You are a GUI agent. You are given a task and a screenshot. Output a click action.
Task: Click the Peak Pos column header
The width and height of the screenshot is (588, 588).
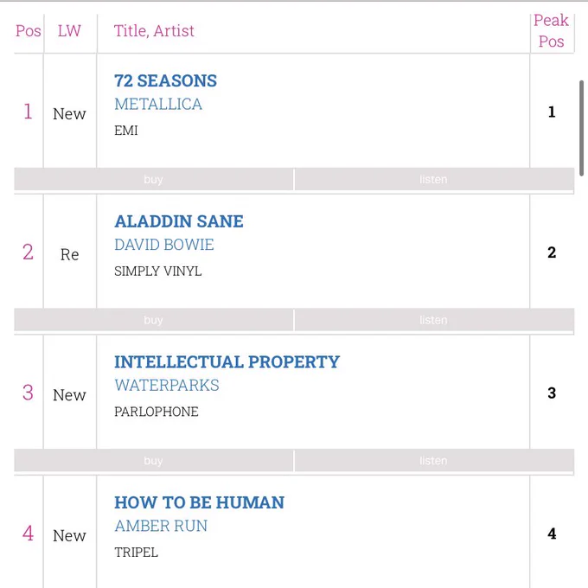[552, 31]
